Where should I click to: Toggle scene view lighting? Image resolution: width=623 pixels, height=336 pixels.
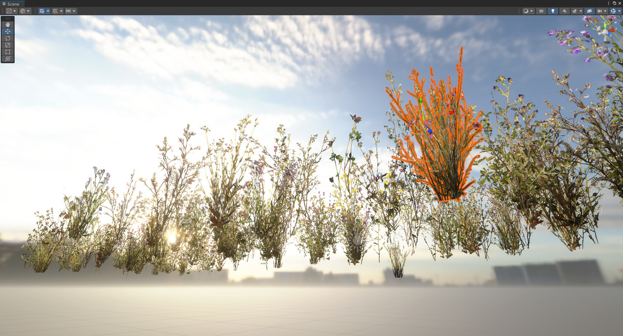coord(553,10)
